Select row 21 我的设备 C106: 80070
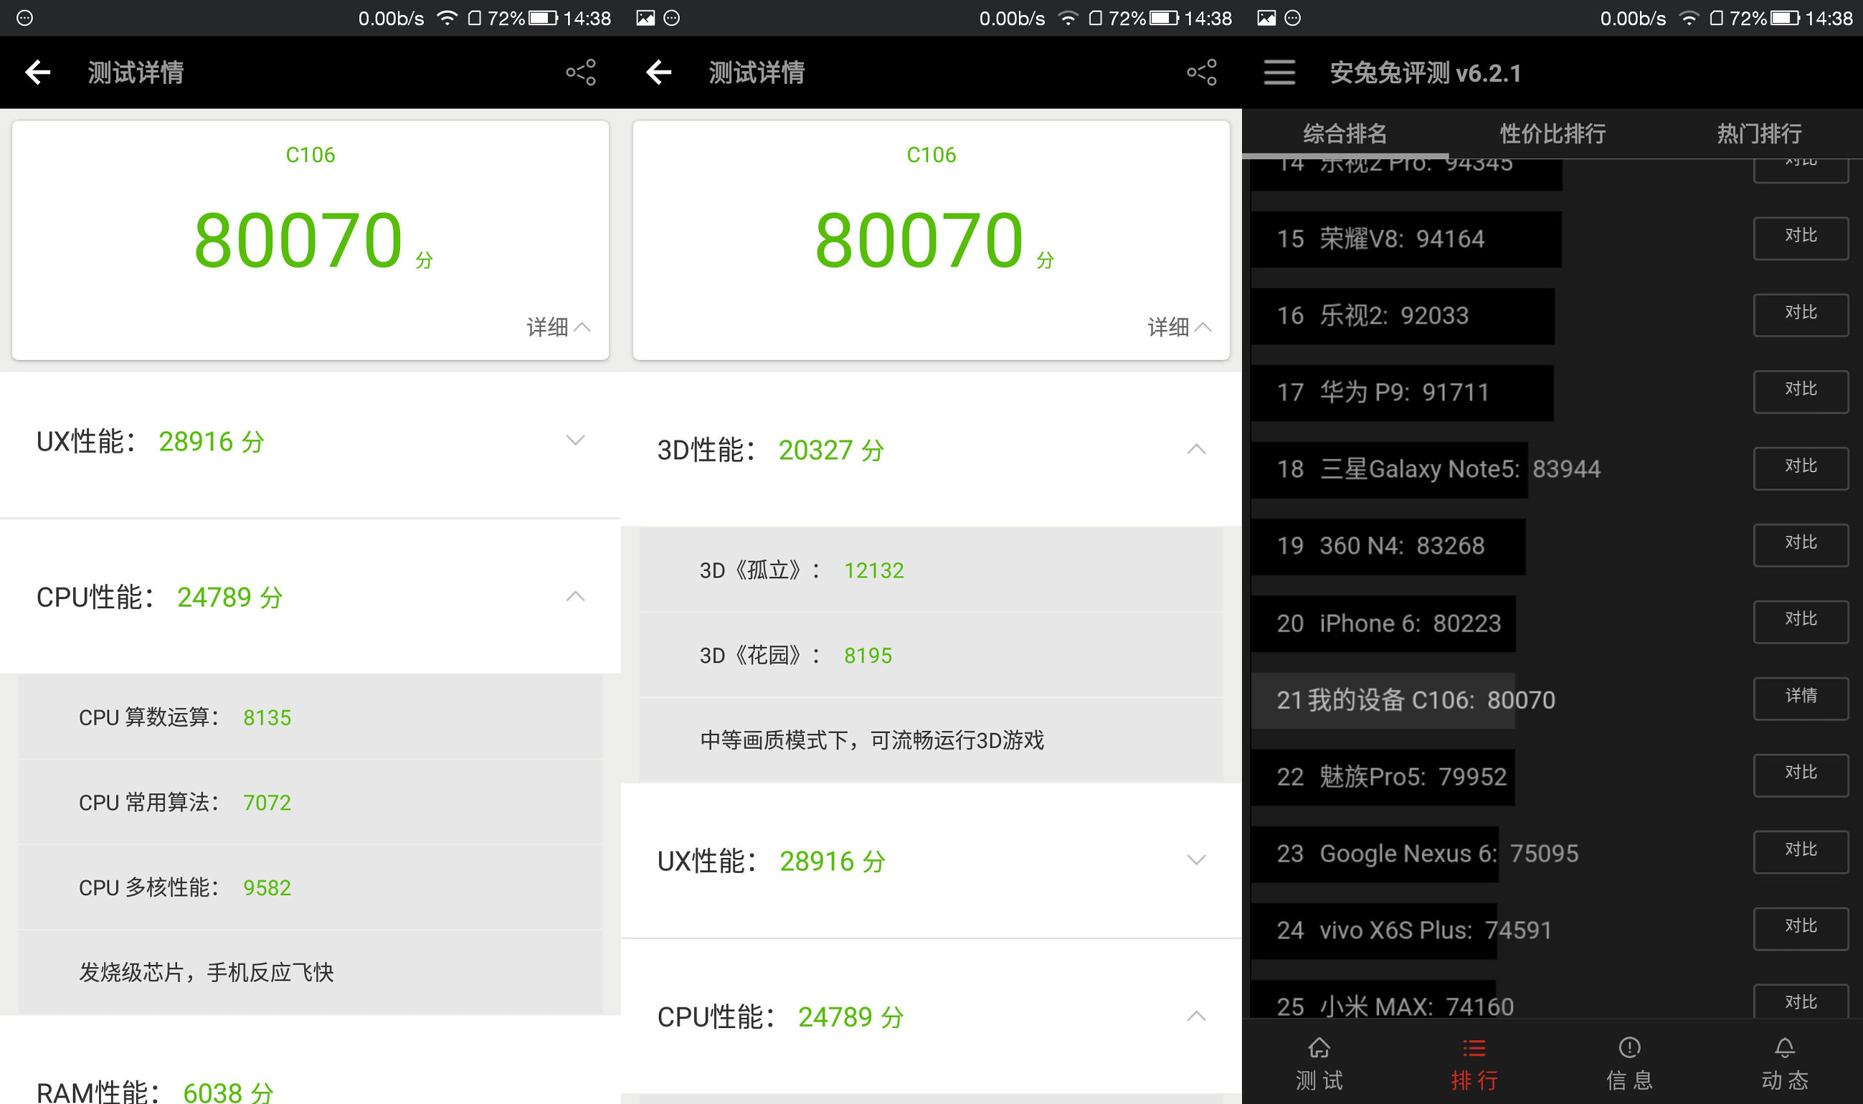 [1403, 699]
